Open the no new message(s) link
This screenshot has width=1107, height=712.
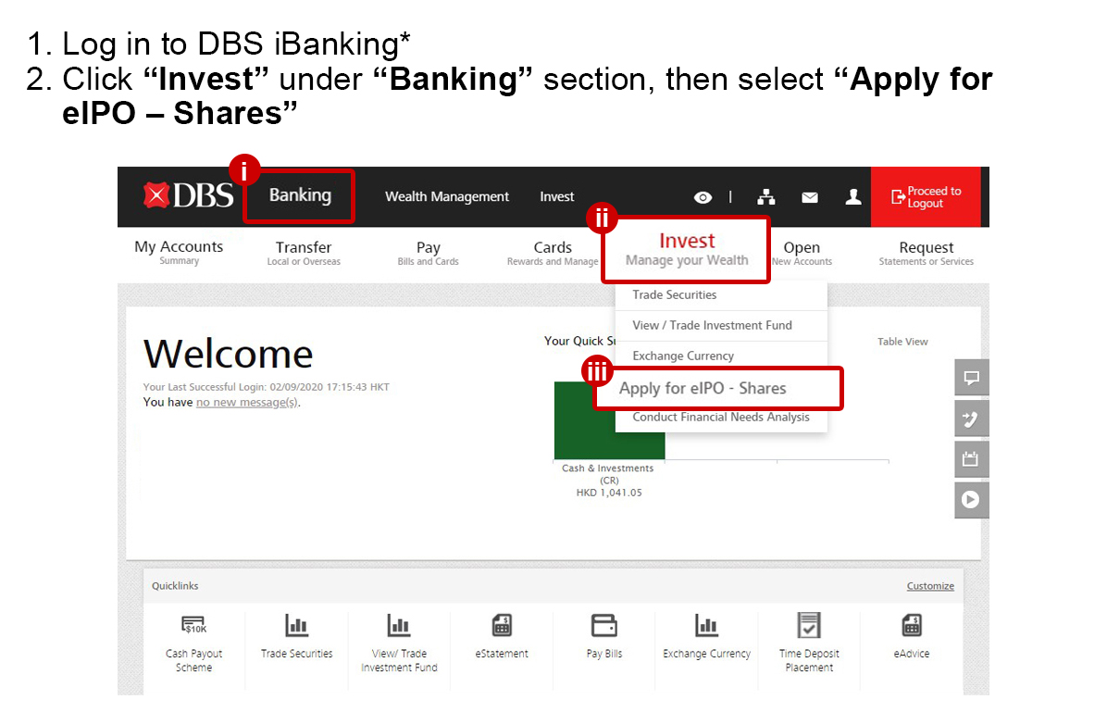point(246,403)
